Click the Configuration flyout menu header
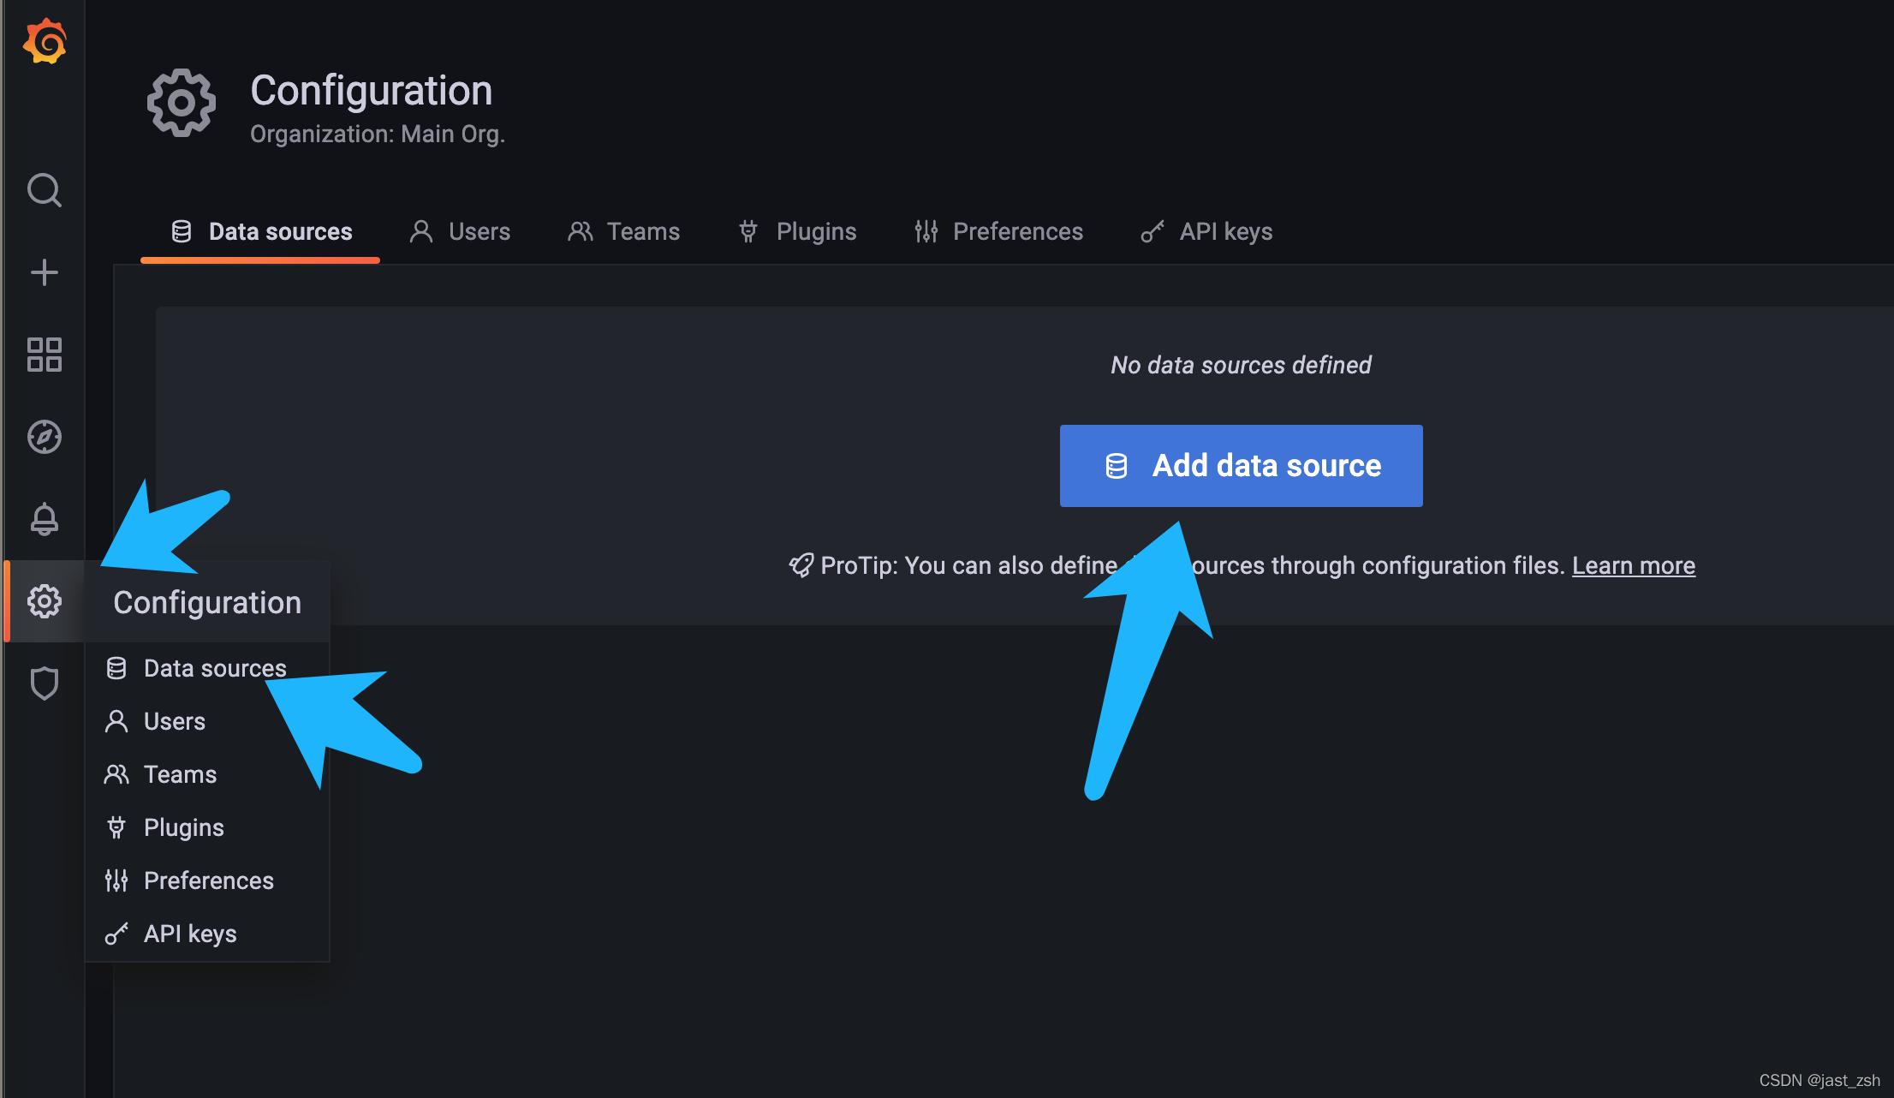The height and width of the screenshot is (1098, 1894). (x=207, y=602)
